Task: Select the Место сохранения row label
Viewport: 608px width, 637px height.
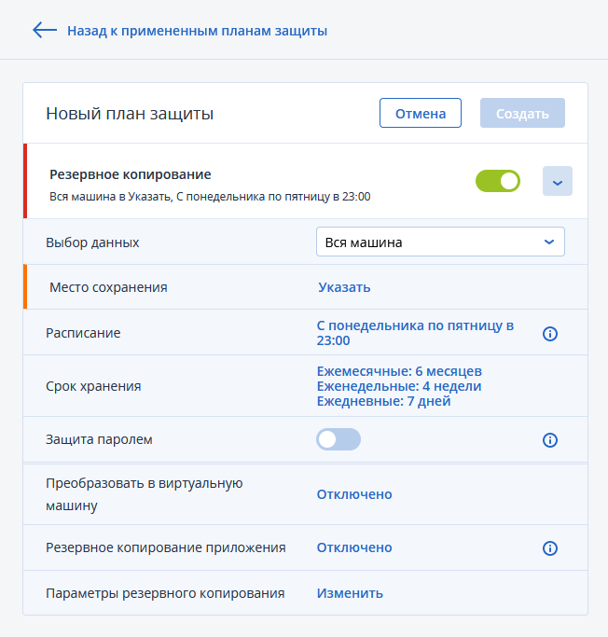Action: click(108, 287)
